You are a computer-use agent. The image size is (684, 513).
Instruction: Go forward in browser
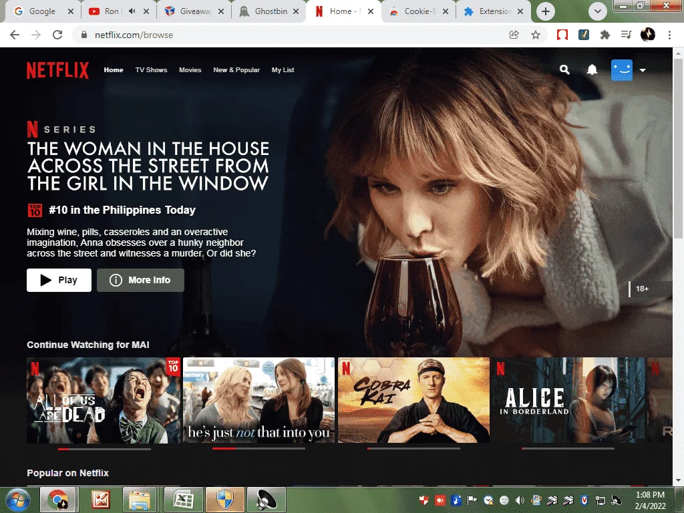pos(36,35)
